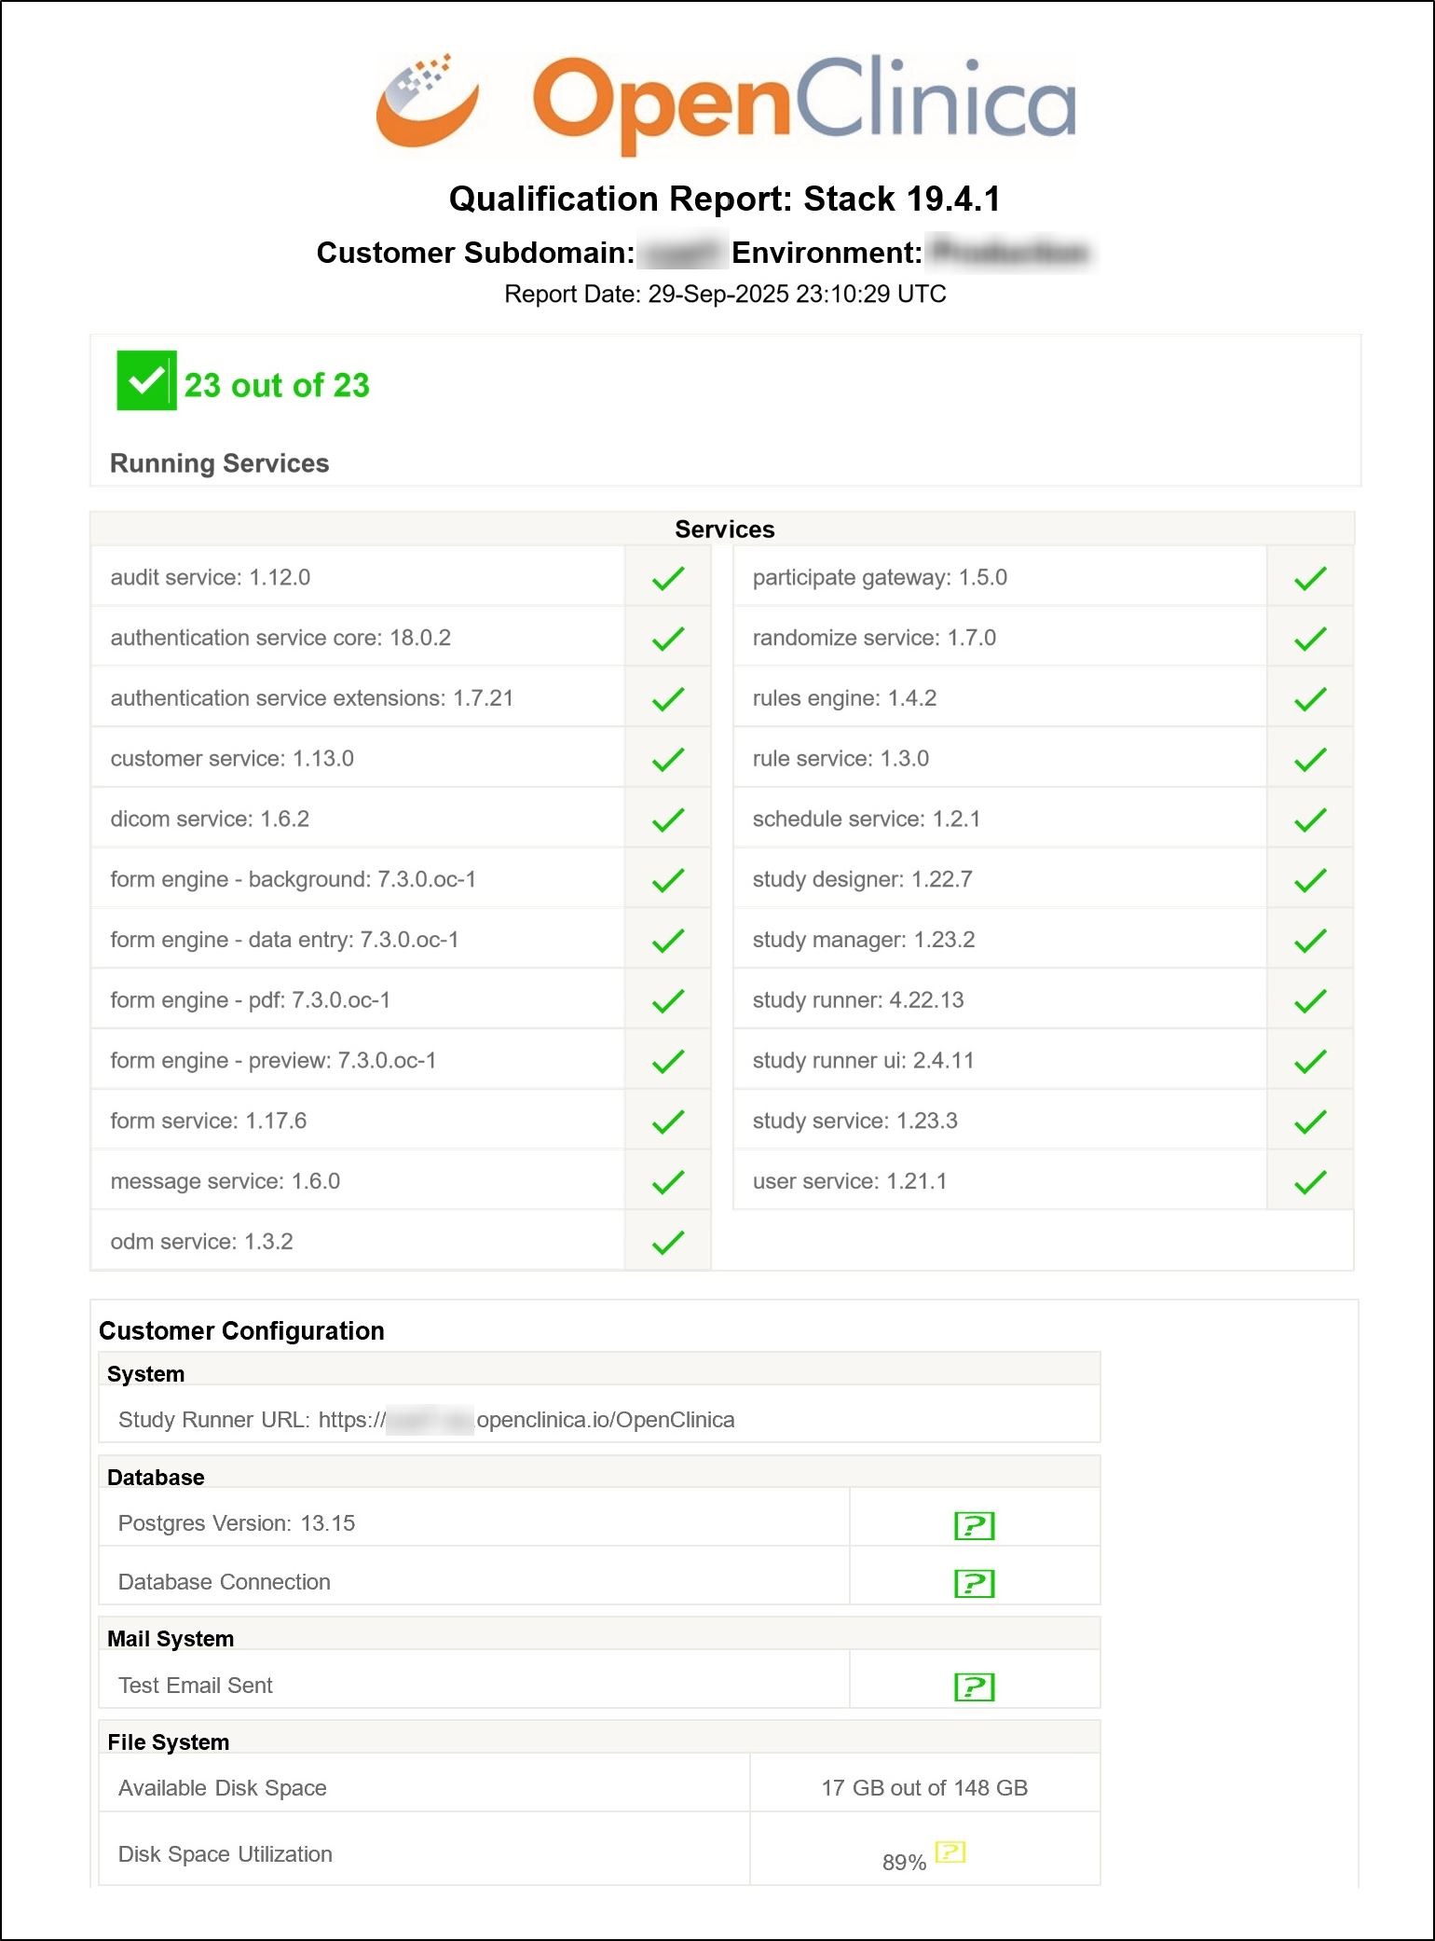
Task: Click the message service status checkmark
Action: (x=668, y=1182)
